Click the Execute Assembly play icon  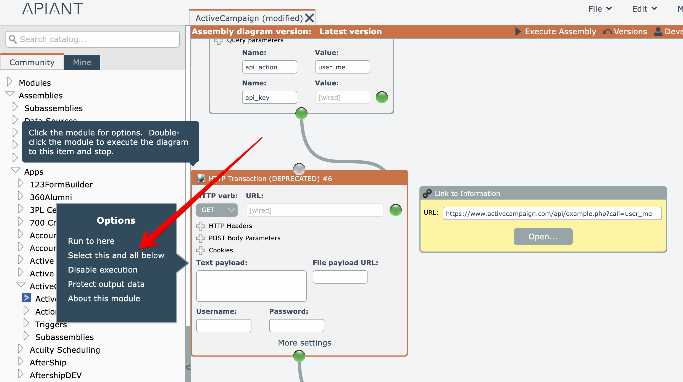[x=518, y=32]
